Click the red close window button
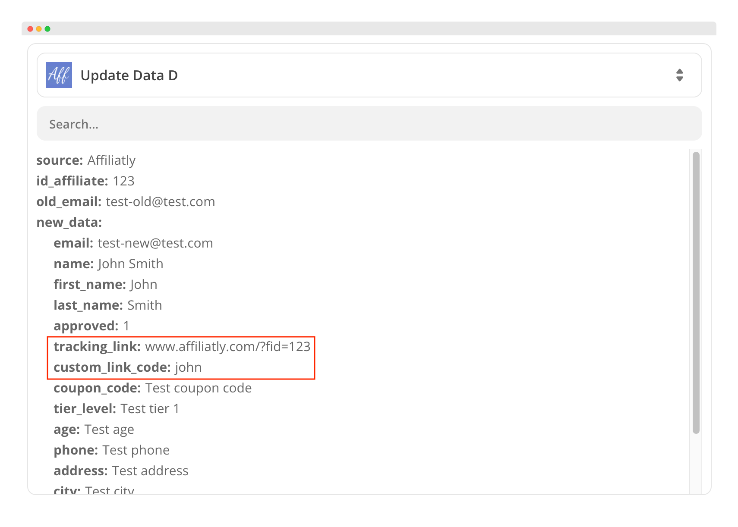 (x=30, y=29)
